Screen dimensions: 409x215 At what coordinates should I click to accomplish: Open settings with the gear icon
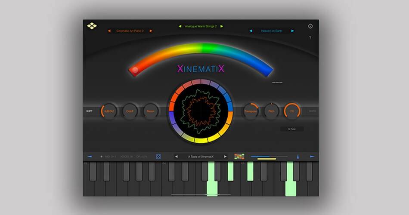[x=310, y=26]
